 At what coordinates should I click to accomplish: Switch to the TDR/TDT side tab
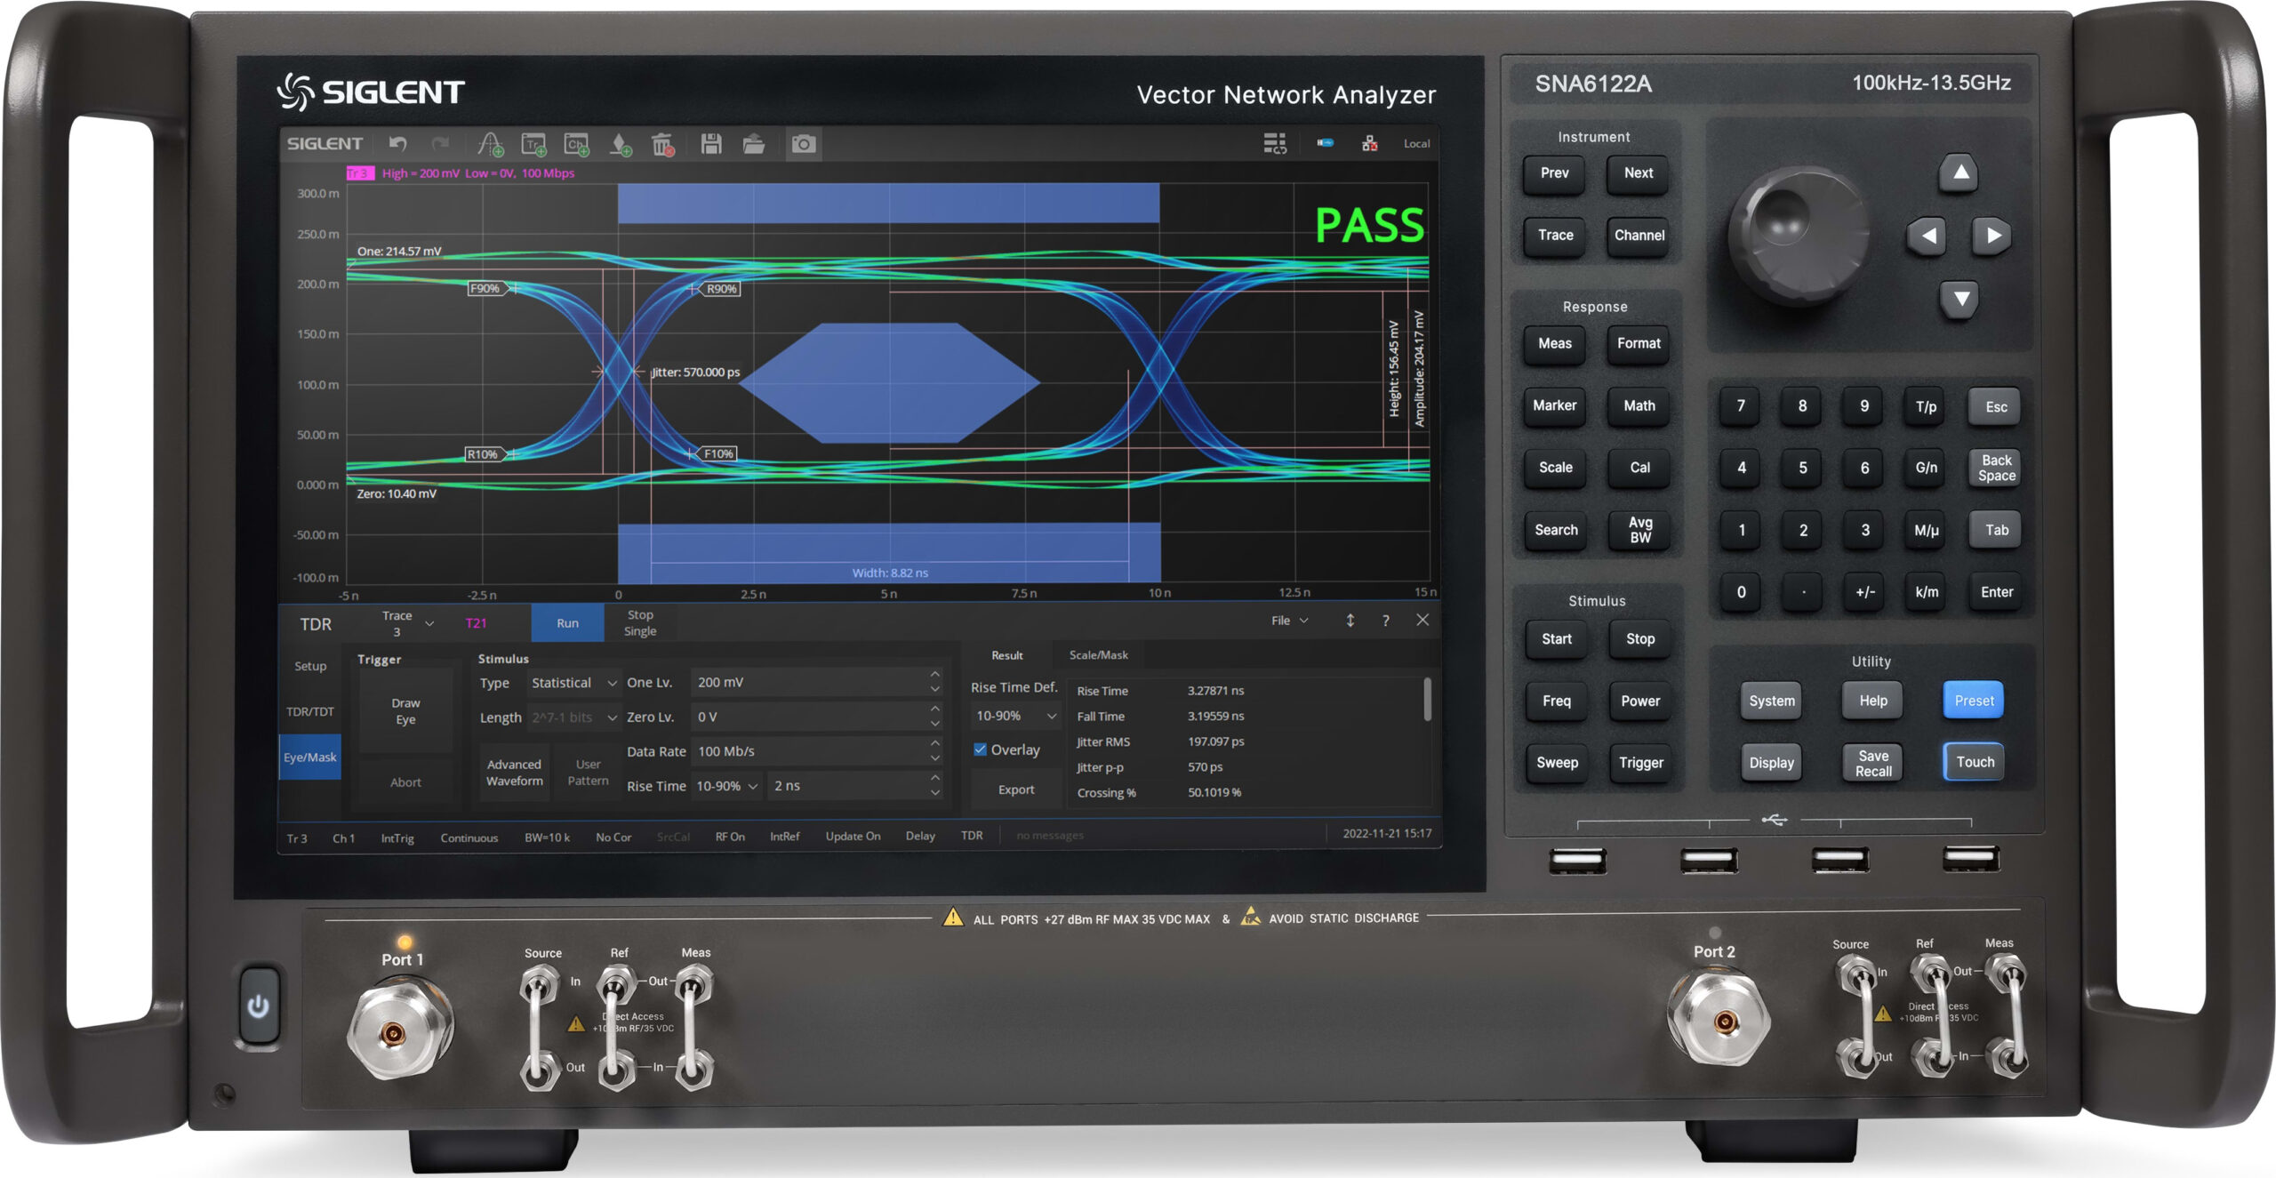pos(310,711)
